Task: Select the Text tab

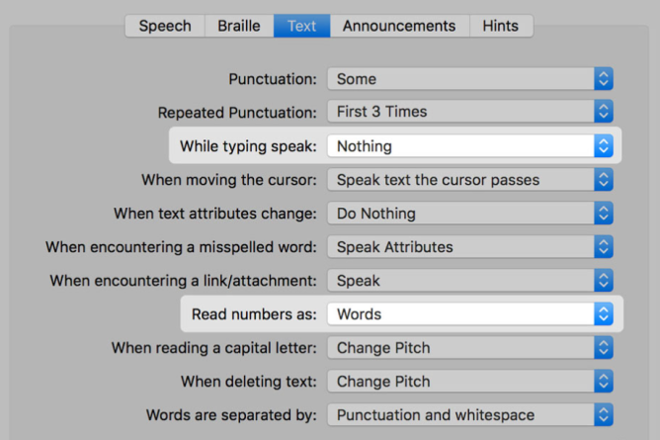Action: point(302,26)
